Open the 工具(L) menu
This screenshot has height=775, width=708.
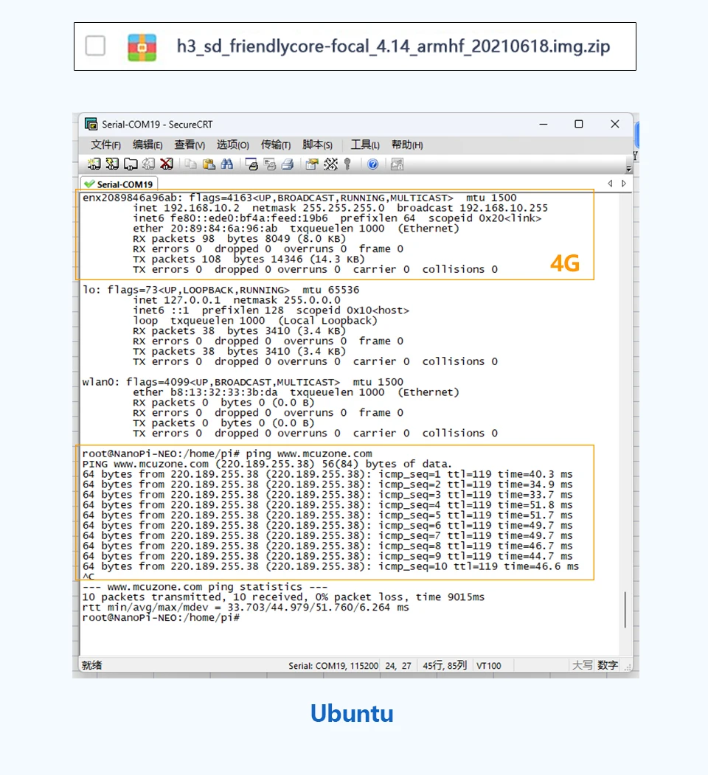pyautogui.click(x=365, y=145)
